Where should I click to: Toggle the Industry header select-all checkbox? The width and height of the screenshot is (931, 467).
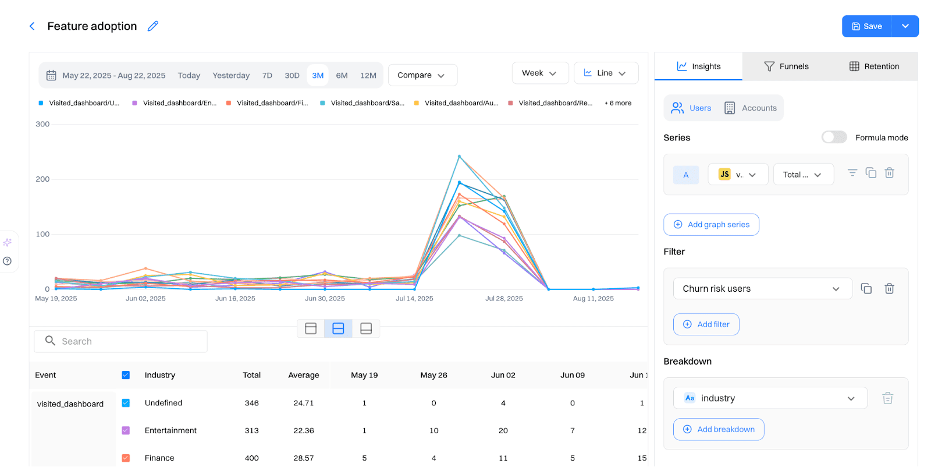point(126,375)
